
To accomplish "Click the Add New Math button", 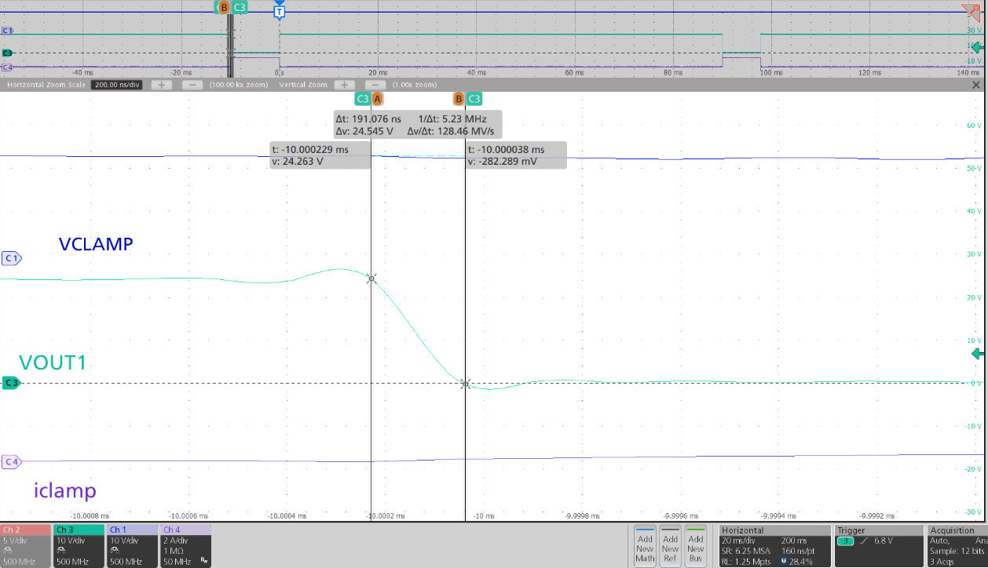I will click(644, 545).
